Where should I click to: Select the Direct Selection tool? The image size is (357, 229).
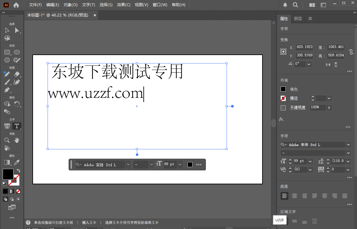17,30
